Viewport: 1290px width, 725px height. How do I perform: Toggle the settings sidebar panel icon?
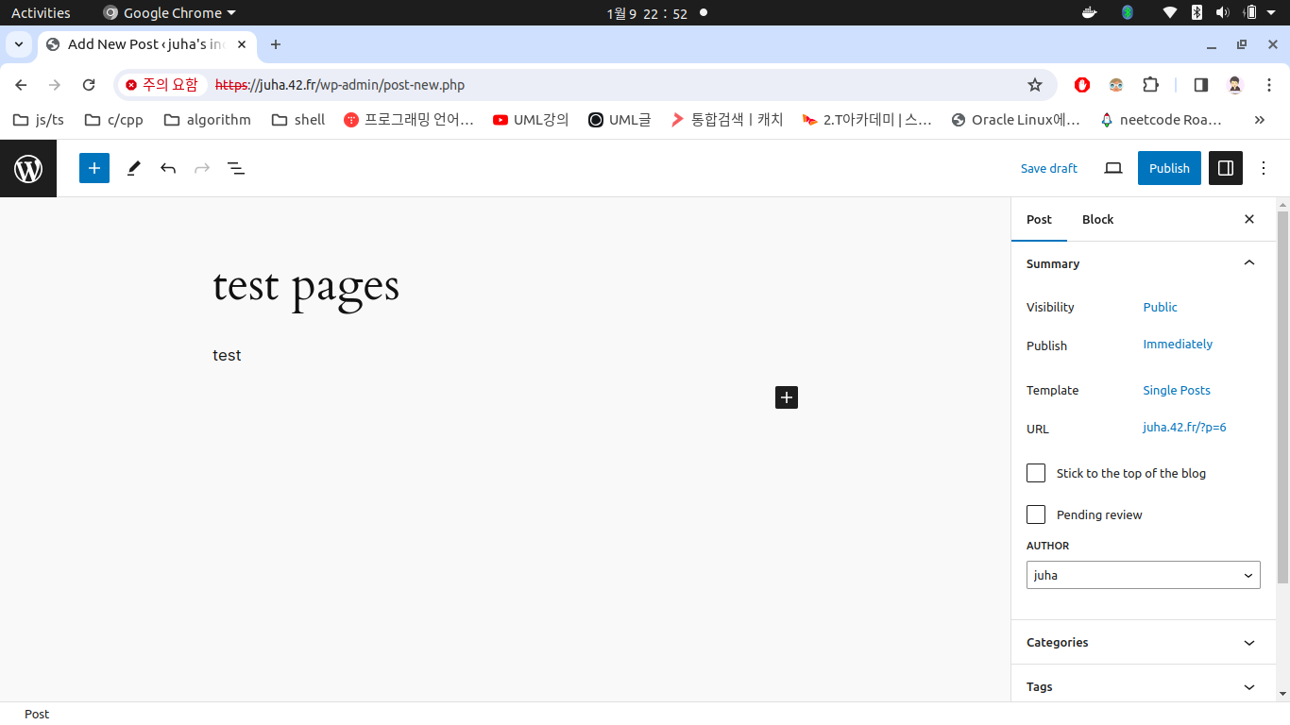[1226, 168]
